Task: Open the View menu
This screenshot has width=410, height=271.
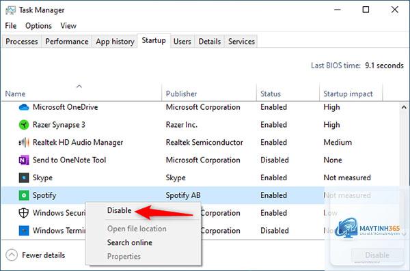Action: (68, 26)
